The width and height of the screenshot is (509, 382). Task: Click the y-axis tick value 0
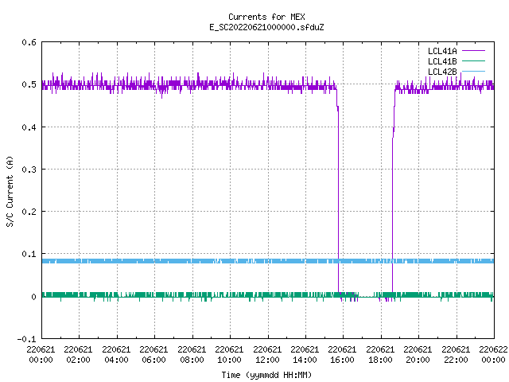[x=33, y=297]
